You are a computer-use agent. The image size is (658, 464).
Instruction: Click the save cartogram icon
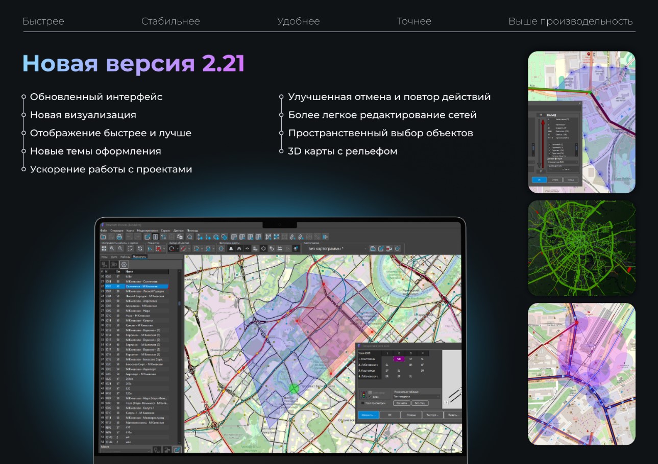pos(373,249)
